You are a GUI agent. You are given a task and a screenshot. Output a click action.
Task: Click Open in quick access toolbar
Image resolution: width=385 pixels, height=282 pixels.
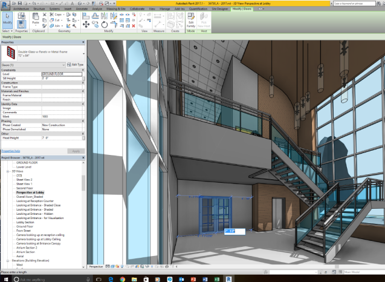click(x=14, y=4)
